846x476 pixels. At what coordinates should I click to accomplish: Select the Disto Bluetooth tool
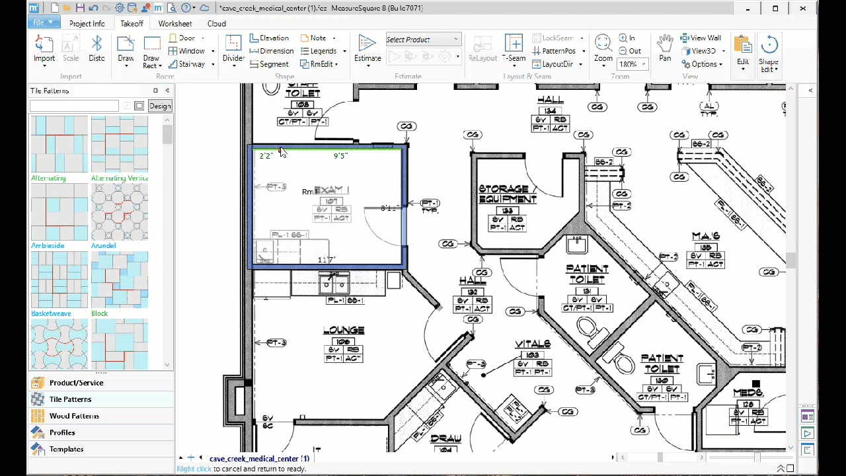tap(96, 49)
